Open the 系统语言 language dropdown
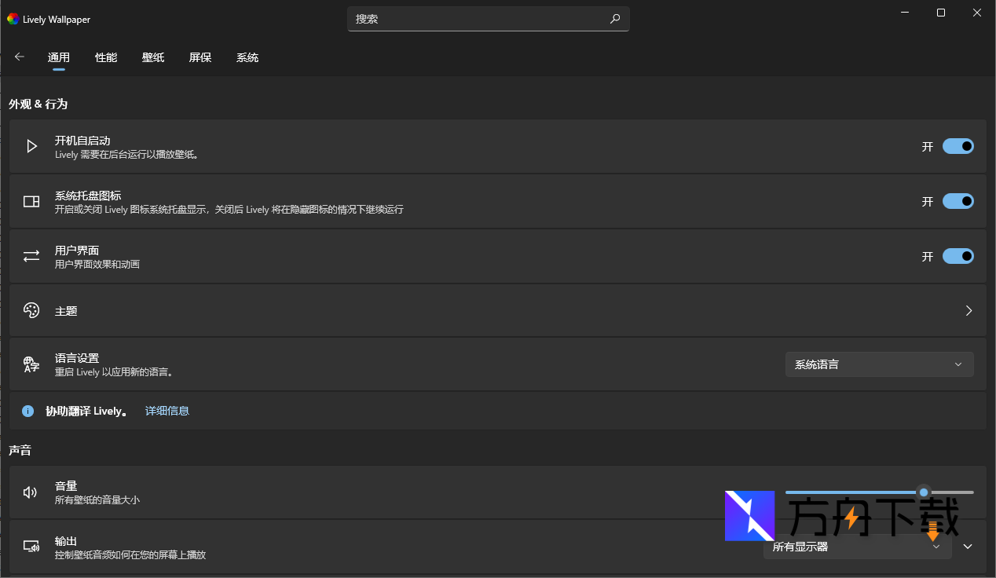Viewport: 996px width, 578px height. click(879, 364)
